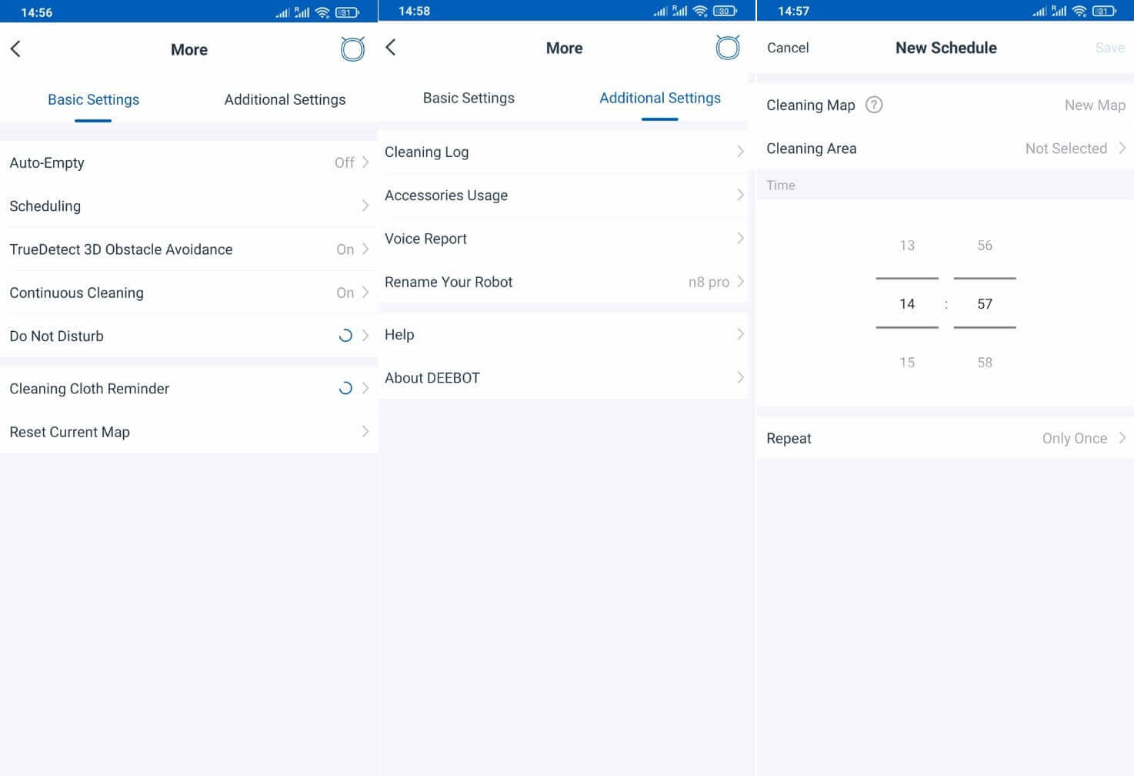Click the Cleaning Cloth Reminder loading spinner
This screenshot has width=1134, height=776.
click(x=345, y=389)
